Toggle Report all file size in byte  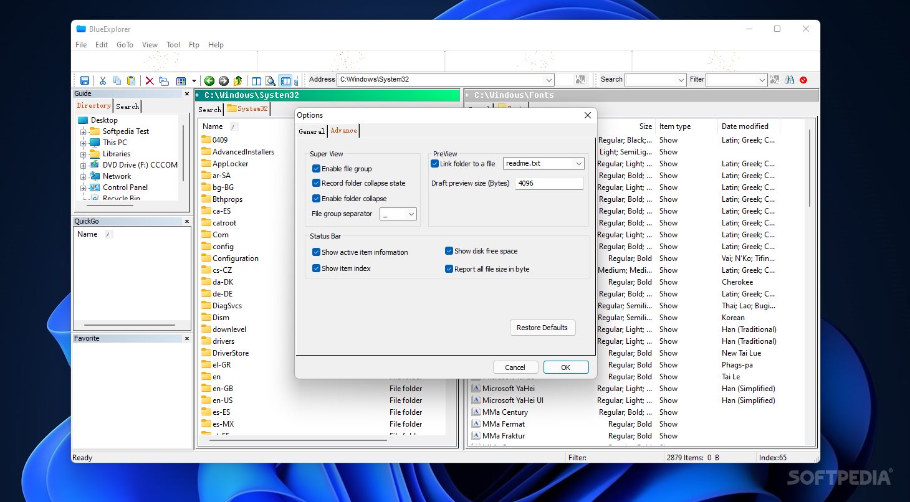click(449, 269)
